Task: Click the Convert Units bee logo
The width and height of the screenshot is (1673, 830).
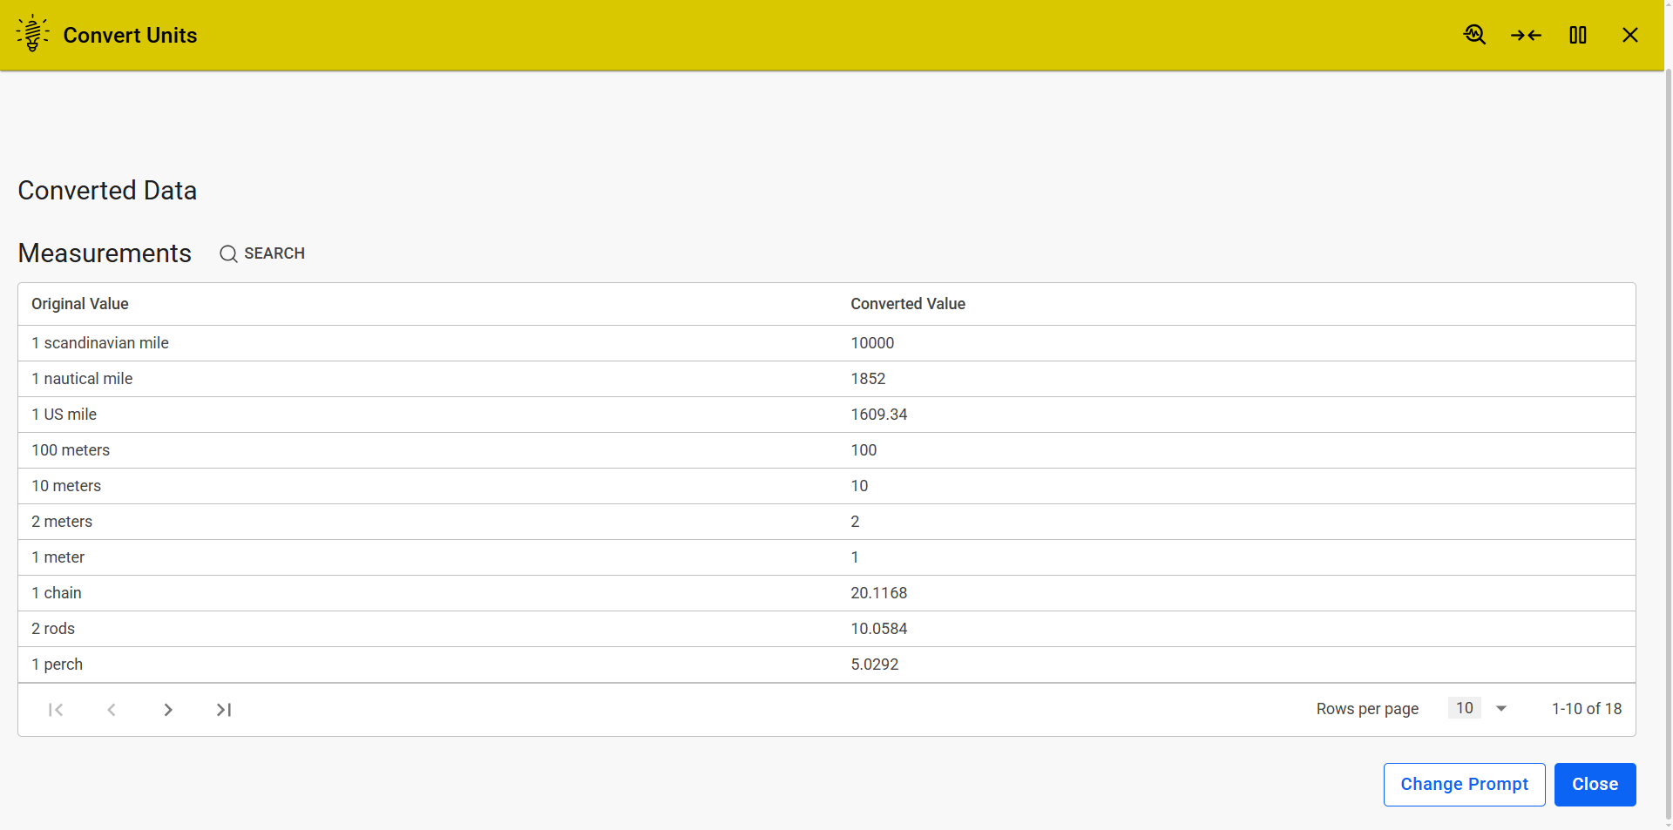Action: click(32, 33)
